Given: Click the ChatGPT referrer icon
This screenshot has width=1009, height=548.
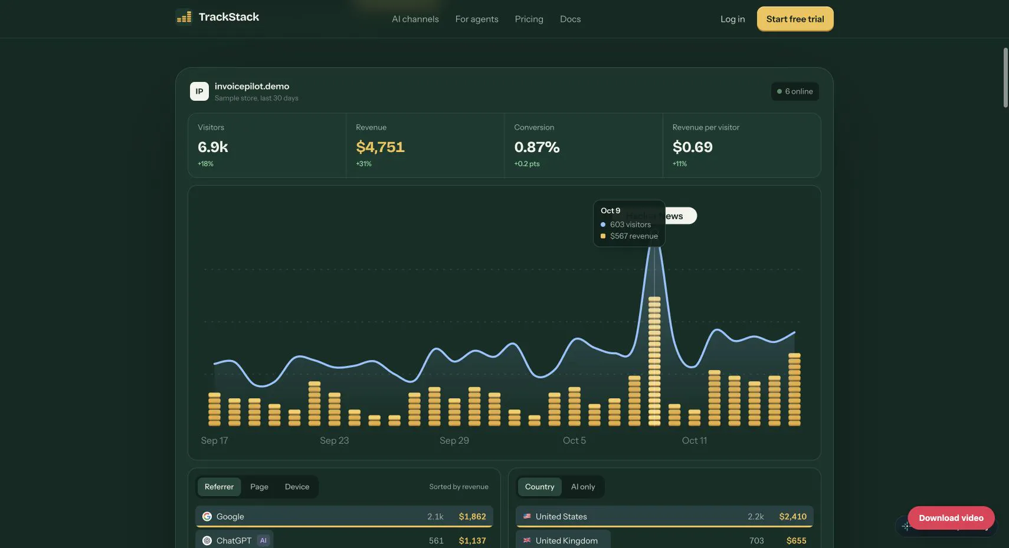Looking at the screenshot, I should [207, 540].
